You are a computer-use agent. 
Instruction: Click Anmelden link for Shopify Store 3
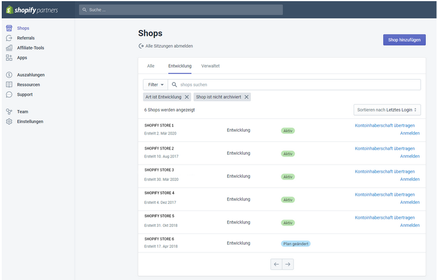[410, 180]
